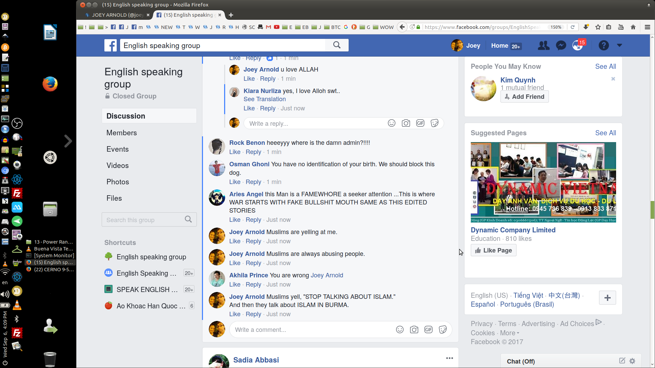Post sticker in Write a comment box
The image size is (655, 368).
443,329
